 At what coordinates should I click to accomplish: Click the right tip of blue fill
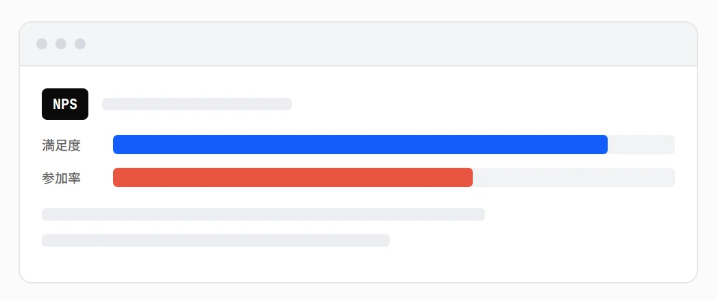point(604,145)
